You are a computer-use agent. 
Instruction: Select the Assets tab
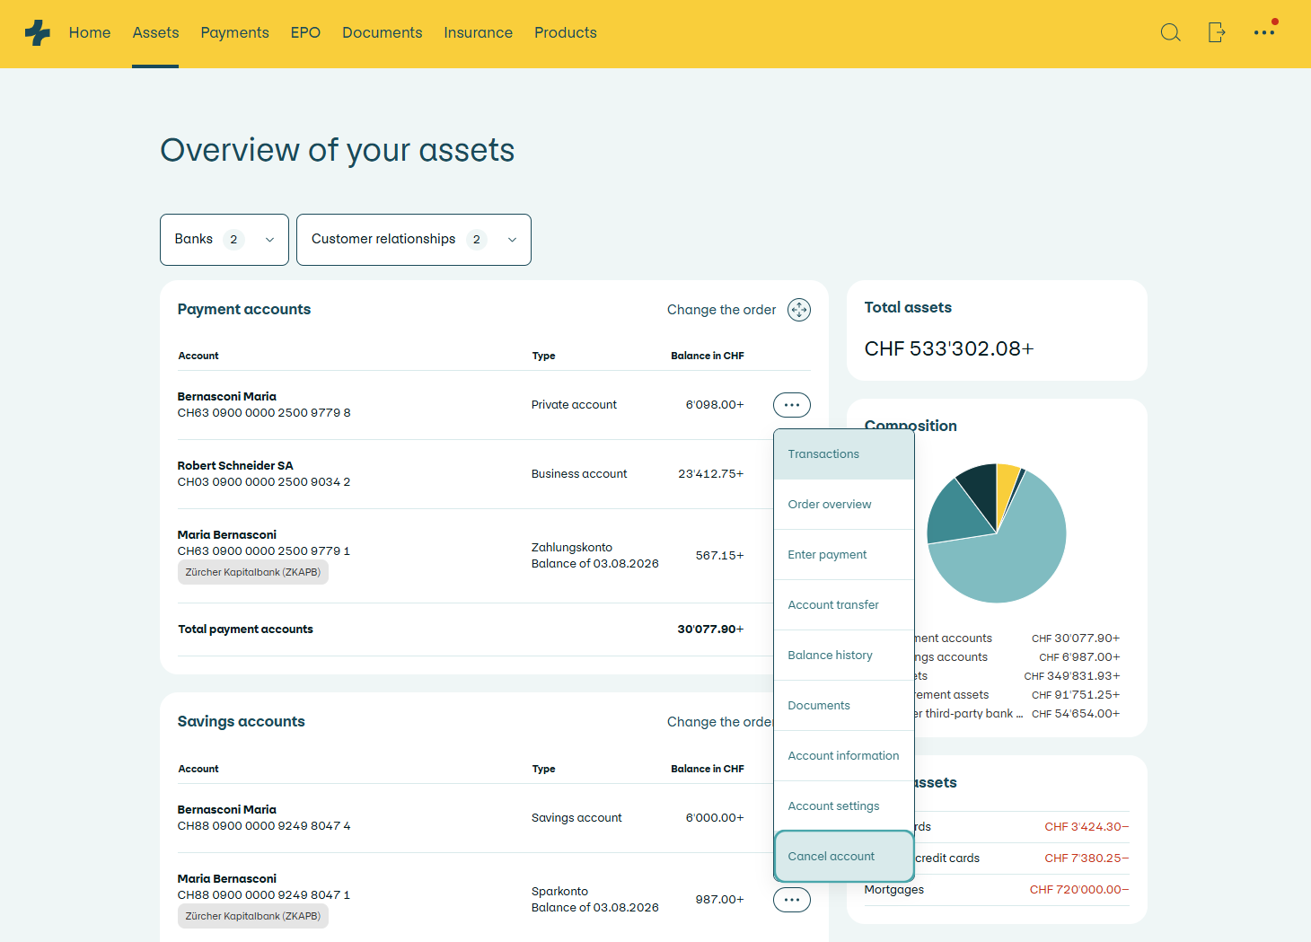point(155,33)
